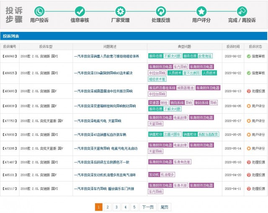Click the 信息审核 checkmark step icon
Viewport: 268px width, 213px height.
(80, 11)
